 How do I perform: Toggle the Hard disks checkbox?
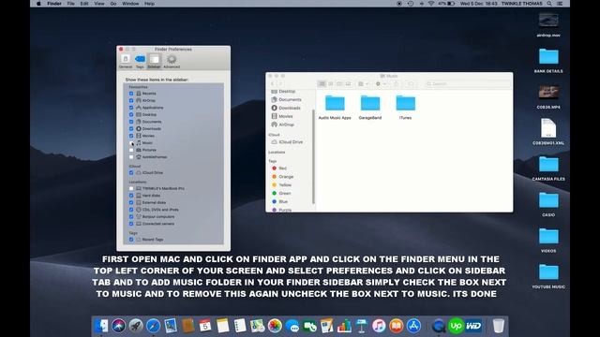click(x=131, y=196)
